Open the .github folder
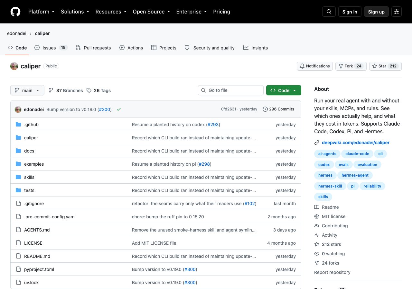Viewport: 412px width, 289px height. (x=31, y=125)
